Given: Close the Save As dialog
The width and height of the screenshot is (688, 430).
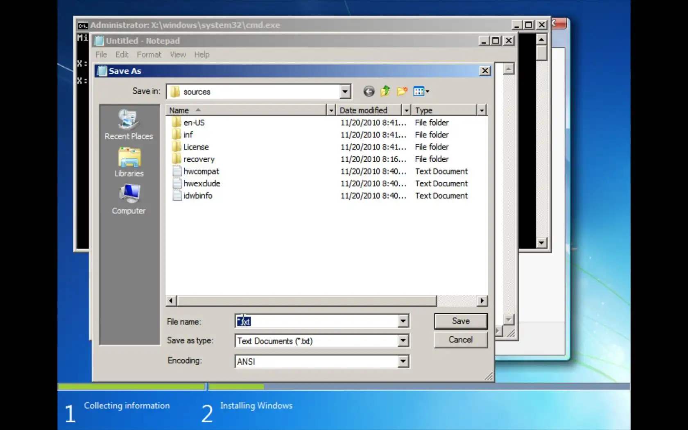Looking at the screenshot, I should [x=485, y=71].
